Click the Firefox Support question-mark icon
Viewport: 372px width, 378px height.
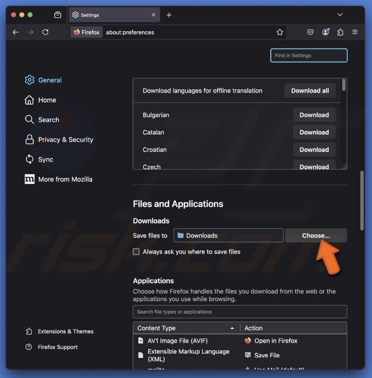[29, 347]
